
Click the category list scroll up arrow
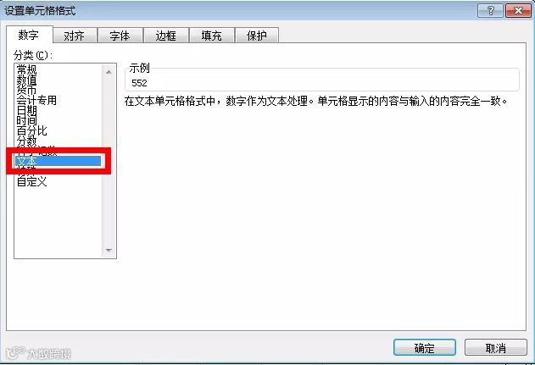click(109, 72)
